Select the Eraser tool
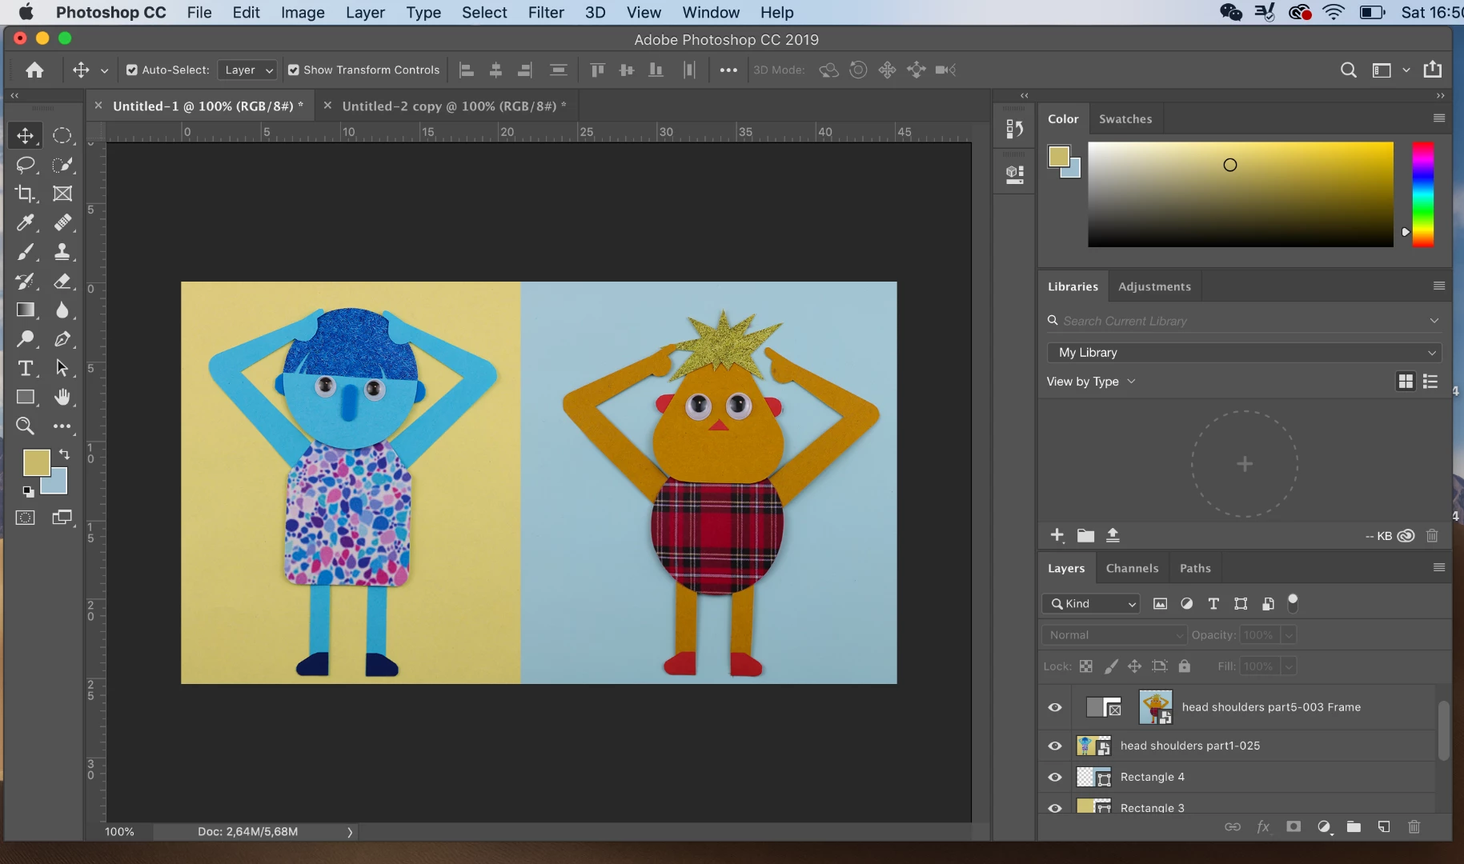 [x=62, y=281]
